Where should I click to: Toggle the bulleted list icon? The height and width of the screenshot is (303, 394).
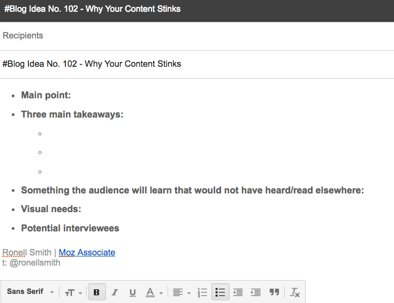(220, 292)
